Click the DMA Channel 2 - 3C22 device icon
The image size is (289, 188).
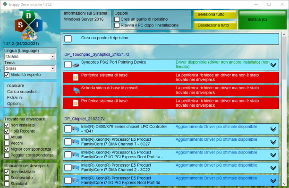[76, 167]
